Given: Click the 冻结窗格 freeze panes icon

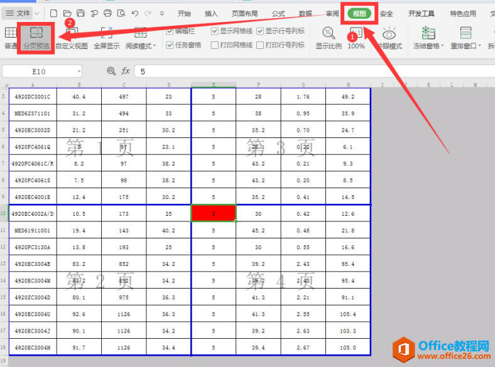Looking at the screenshot, I should pos(428,33).
